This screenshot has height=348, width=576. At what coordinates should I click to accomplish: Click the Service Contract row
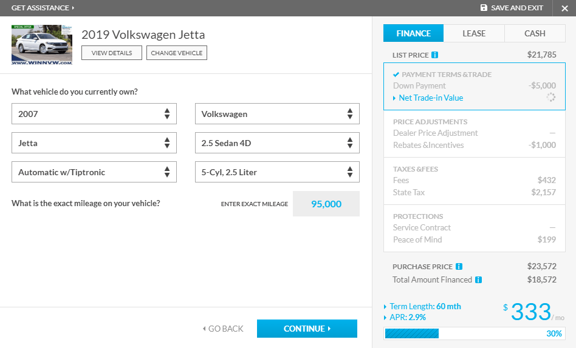[x=475, y=228]
